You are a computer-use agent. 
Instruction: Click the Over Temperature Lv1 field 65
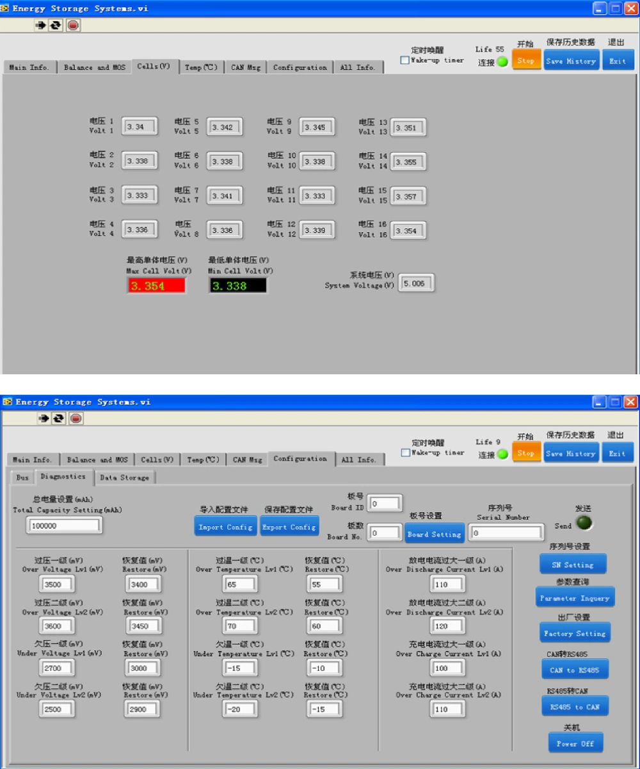click(240, 584)
